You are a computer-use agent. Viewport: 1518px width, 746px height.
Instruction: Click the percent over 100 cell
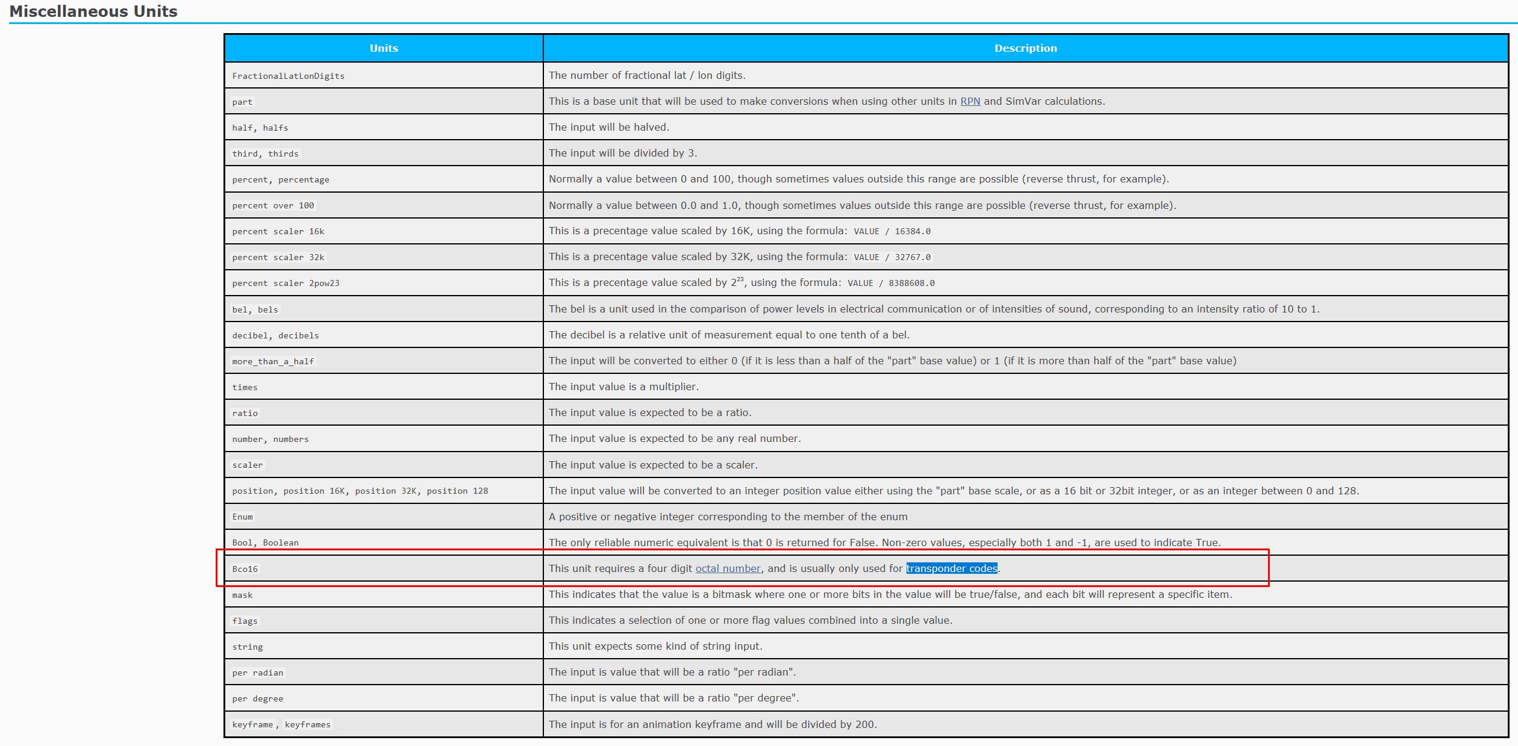[x=273, y=205]
